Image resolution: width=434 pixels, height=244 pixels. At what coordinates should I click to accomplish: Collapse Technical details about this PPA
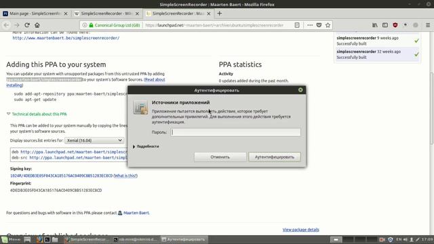37,114
